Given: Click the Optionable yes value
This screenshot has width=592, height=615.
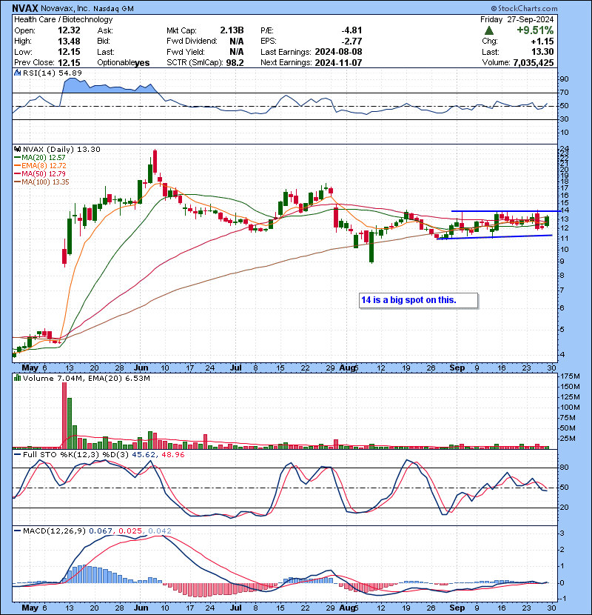Looking at the screenshot, I should coord(142,63).
